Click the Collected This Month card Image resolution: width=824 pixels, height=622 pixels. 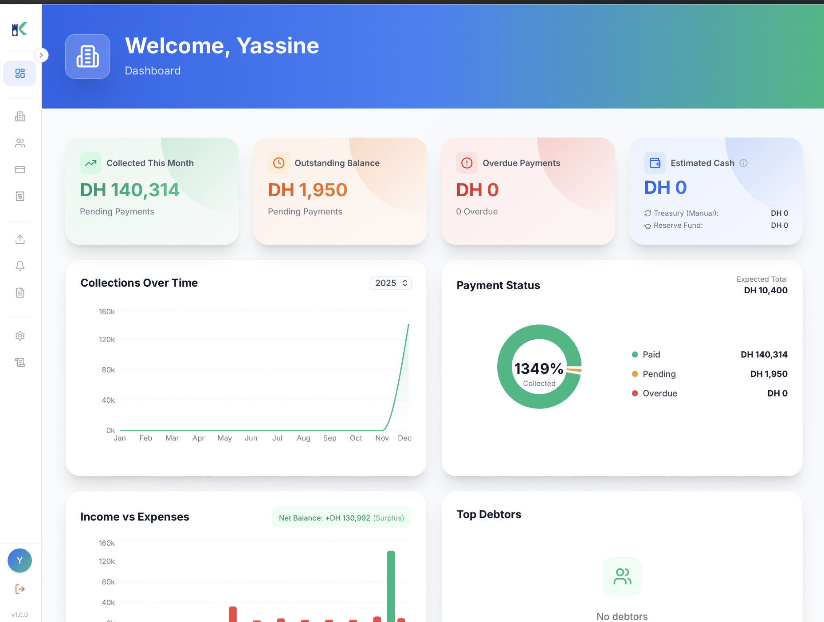tap(152, 191)
